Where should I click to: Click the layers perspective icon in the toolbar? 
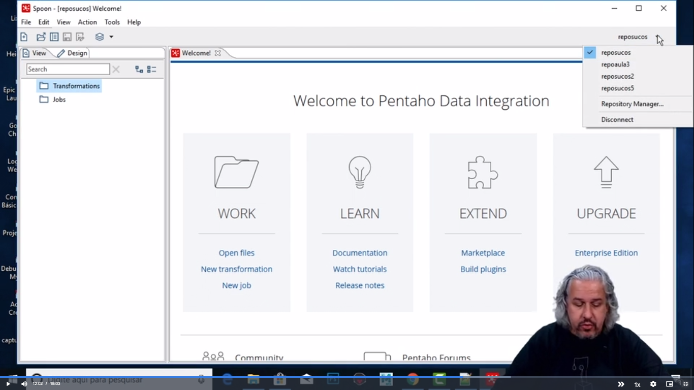(x=100, y=37)
